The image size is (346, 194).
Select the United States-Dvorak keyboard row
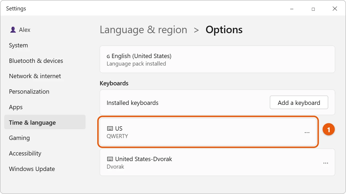tap(217, 162)
